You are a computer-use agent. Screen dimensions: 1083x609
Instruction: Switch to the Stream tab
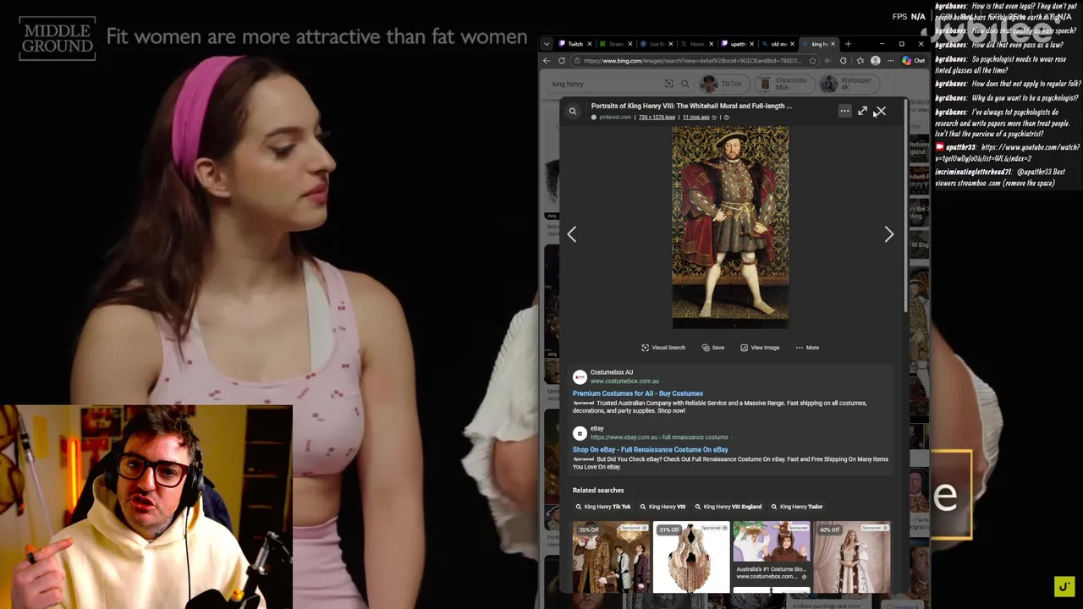[615, 44]
